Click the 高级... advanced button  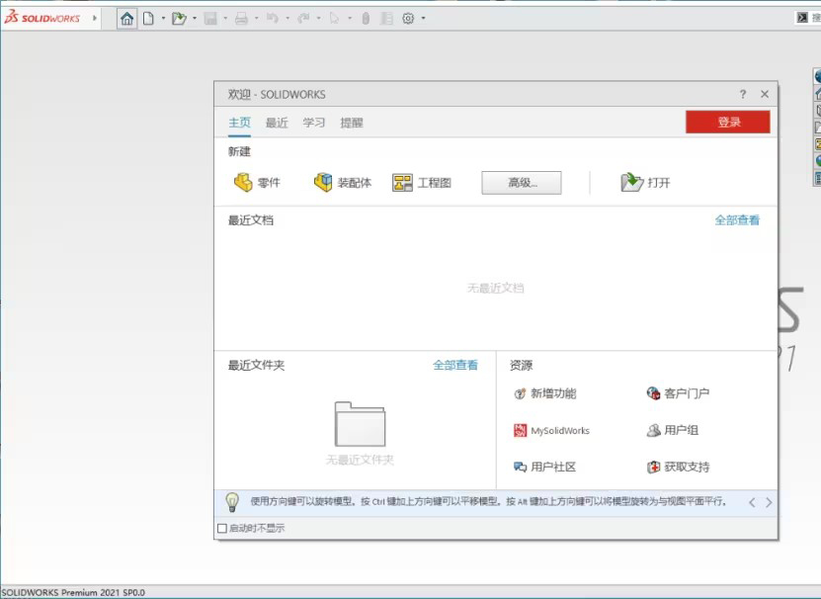522,183
